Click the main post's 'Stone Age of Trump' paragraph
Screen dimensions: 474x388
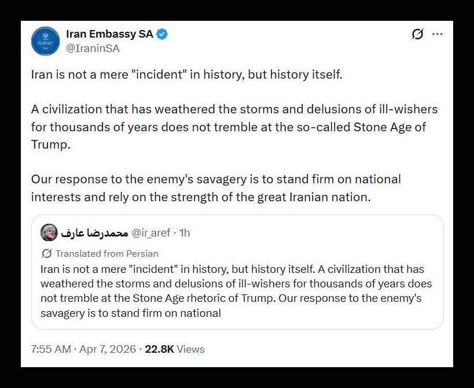(x=234, y=127)
